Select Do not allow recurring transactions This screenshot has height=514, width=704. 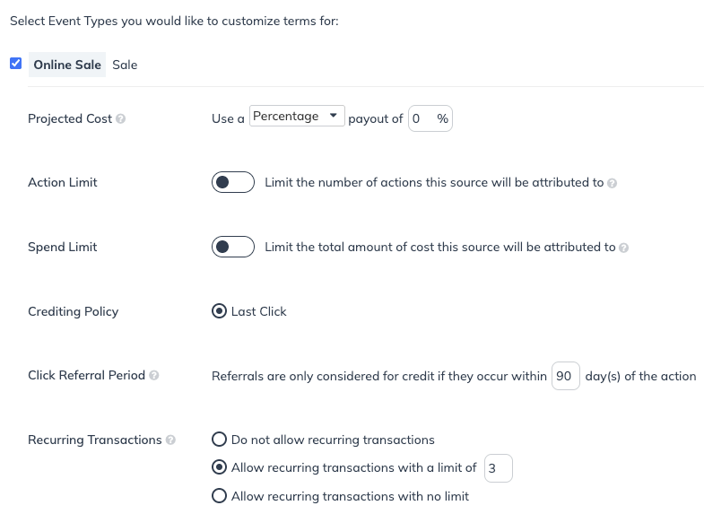218,440
